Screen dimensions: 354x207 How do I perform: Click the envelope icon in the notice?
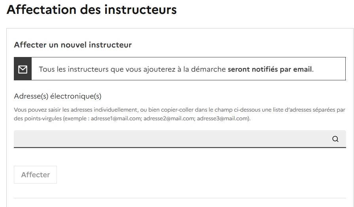23,69
